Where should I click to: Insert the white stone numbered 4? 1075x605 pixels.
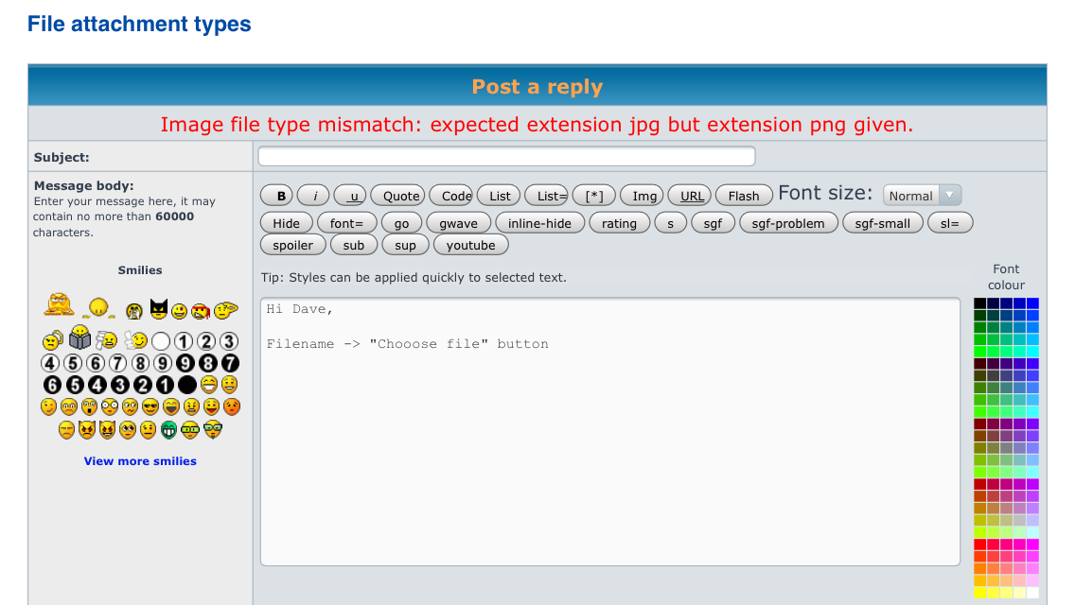tap(50, 363)
